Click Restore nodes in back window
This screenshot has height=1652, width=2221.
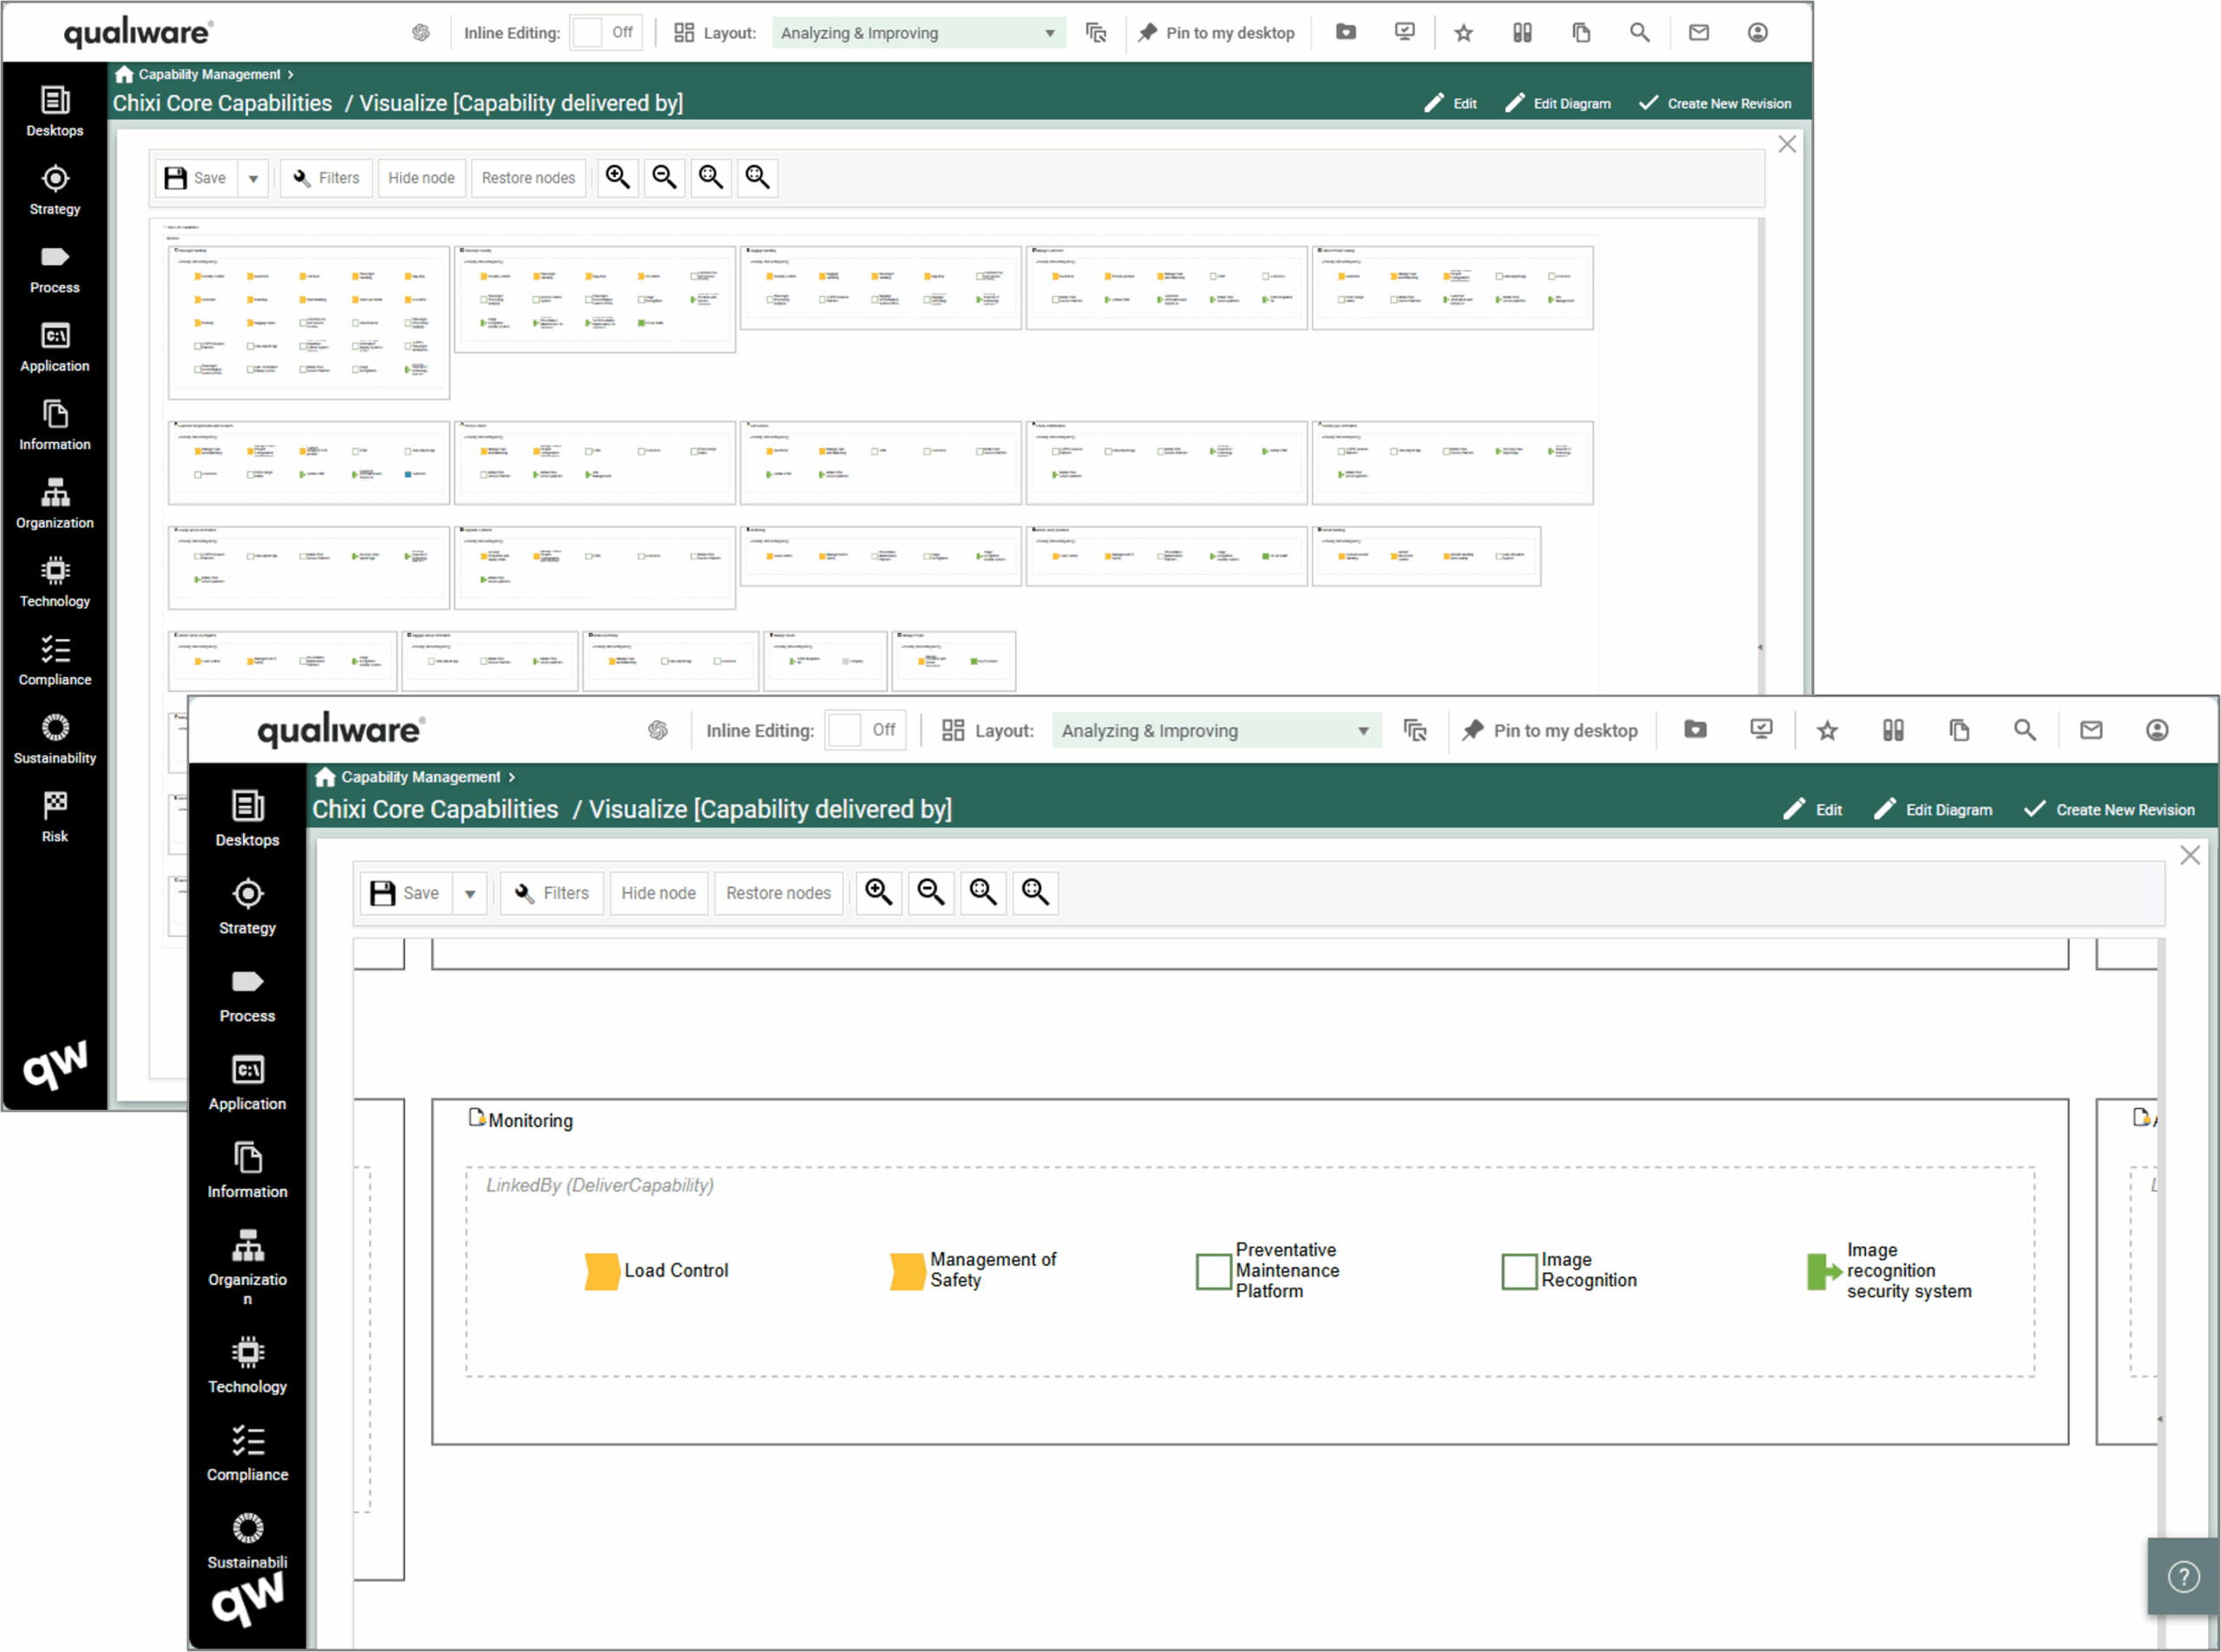(528, 178)
